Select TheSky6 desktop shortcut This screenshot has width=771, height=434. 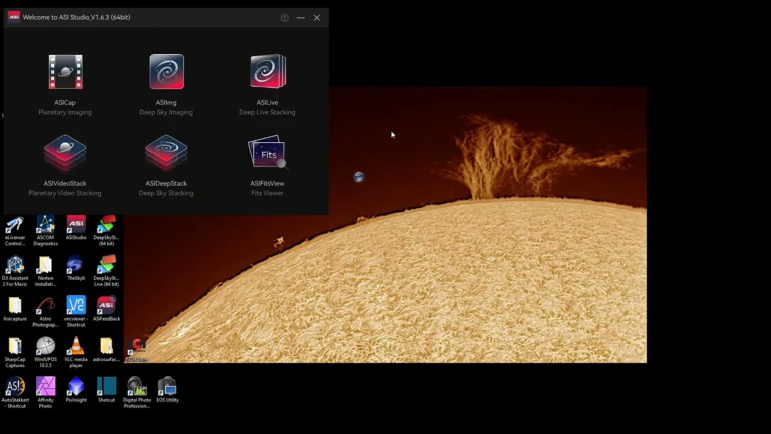coord(76,269)
